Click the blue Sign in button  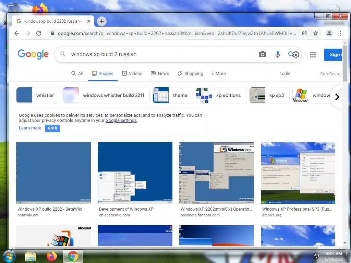point(333,54)
